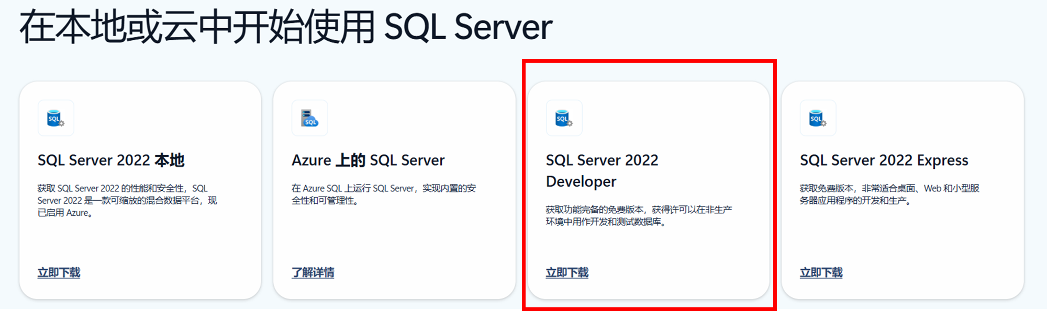The height and width of the screenshot is (311, 1047).
Task: Click the Azure 上的 SQL Server card icon
Action: [310, 118]
